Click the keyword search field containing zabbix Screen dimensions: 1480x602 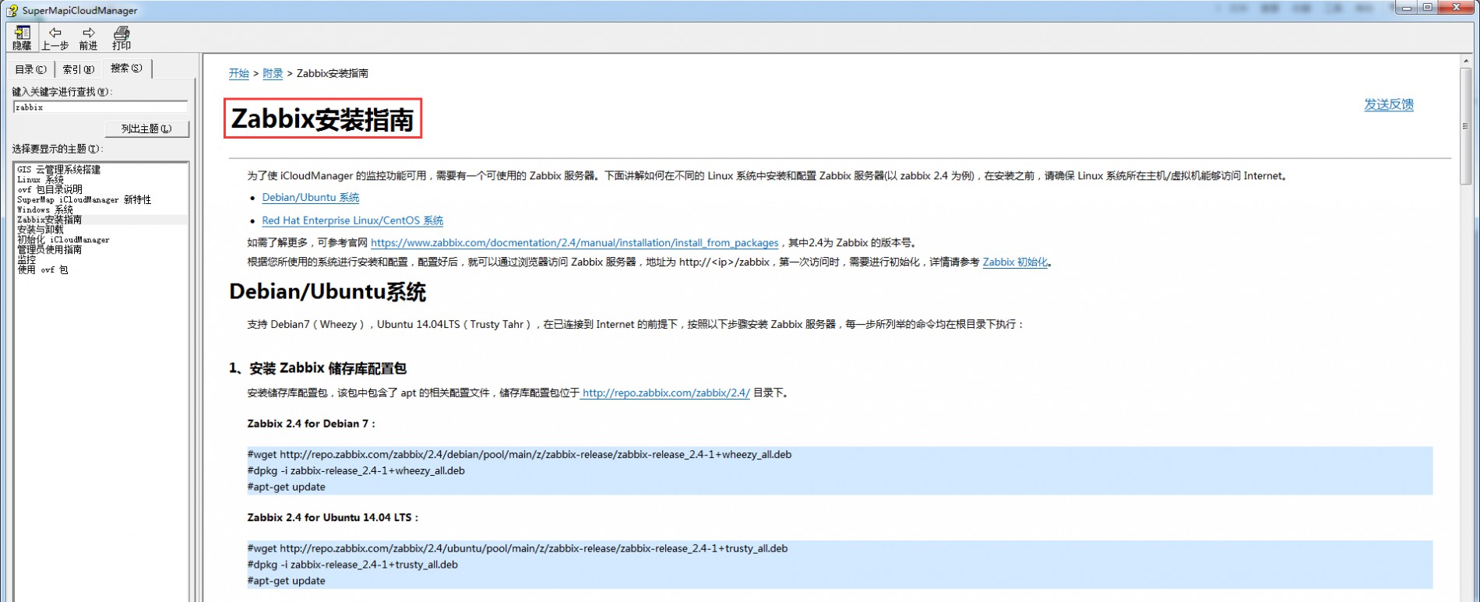click(100, 107)
